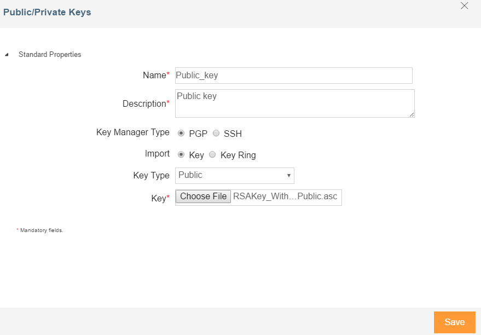The height and width of the screenshot is (335, 481).
Task: Click the Key Manager Type label
Action: click(132, 132)
